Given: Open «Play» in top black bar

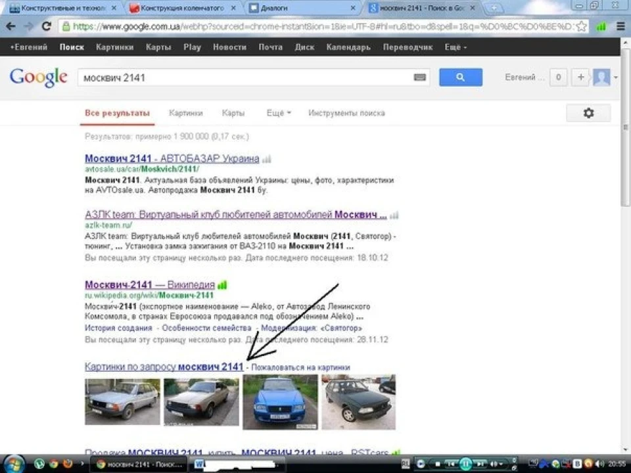Looking at the screenshot, I should coord(192,47).
